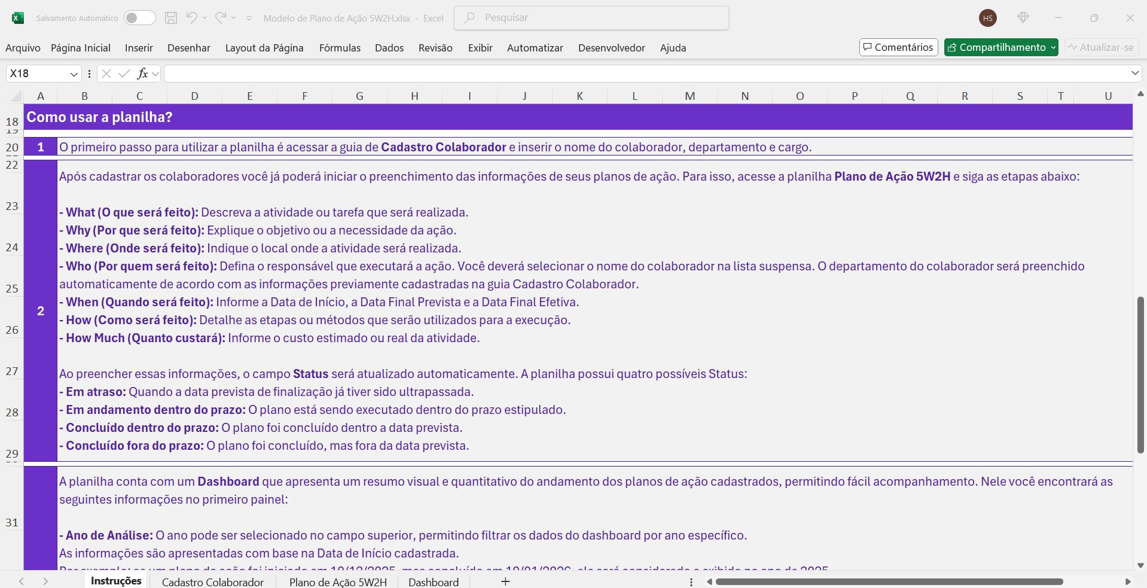Open the Compartilhamento dropdown button
This screenshot has height=588, width=1147.
tap(1001, 47)
